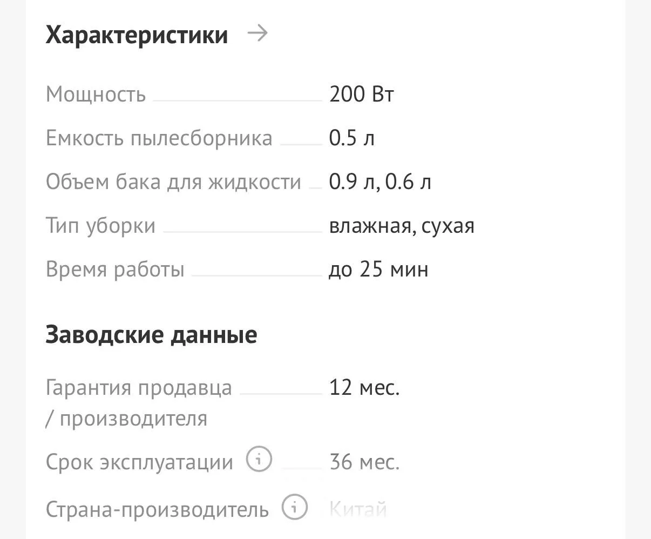Select the 36 мес. value
The height and width of the screenshot is (539, 651).
coord(364,462)
